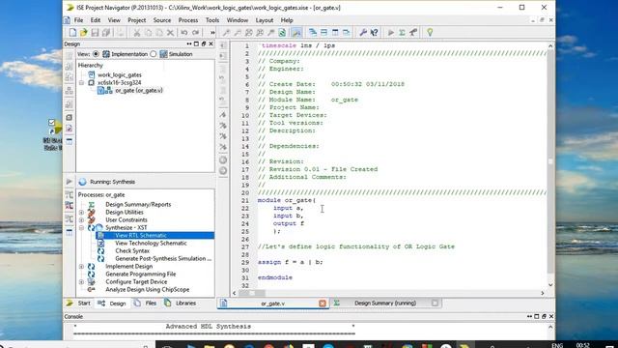Image resolution: width=618 pixels, height=348 pixels.
Task: Click the Save All toolbar icon
Action: pyautogui.click(x=105, y=32)
